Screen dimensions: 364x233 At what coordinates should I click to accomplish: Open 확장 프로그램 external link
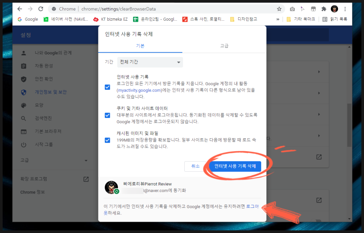pyautogui.click(x=55, y=179)
